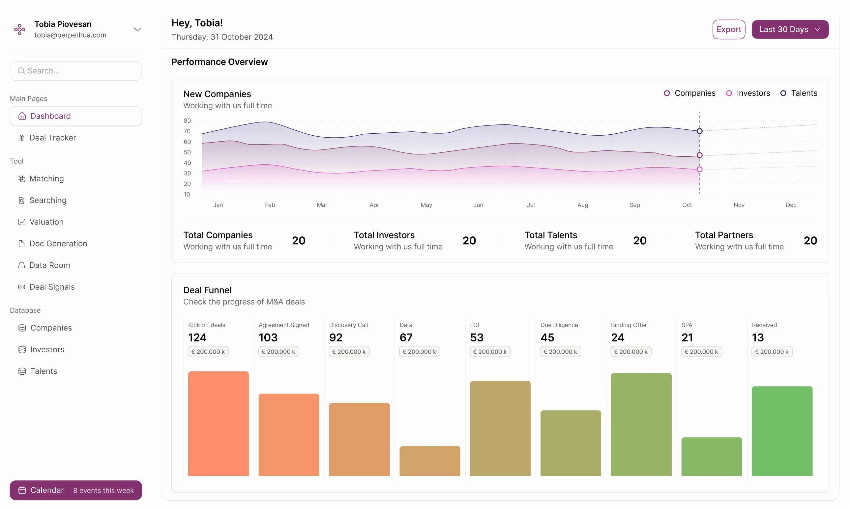Click the Calendar icon in the purple banner
The image size is (849, 510).
22,491
